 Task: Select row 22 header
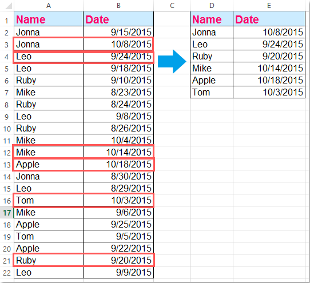click(7, 273)
